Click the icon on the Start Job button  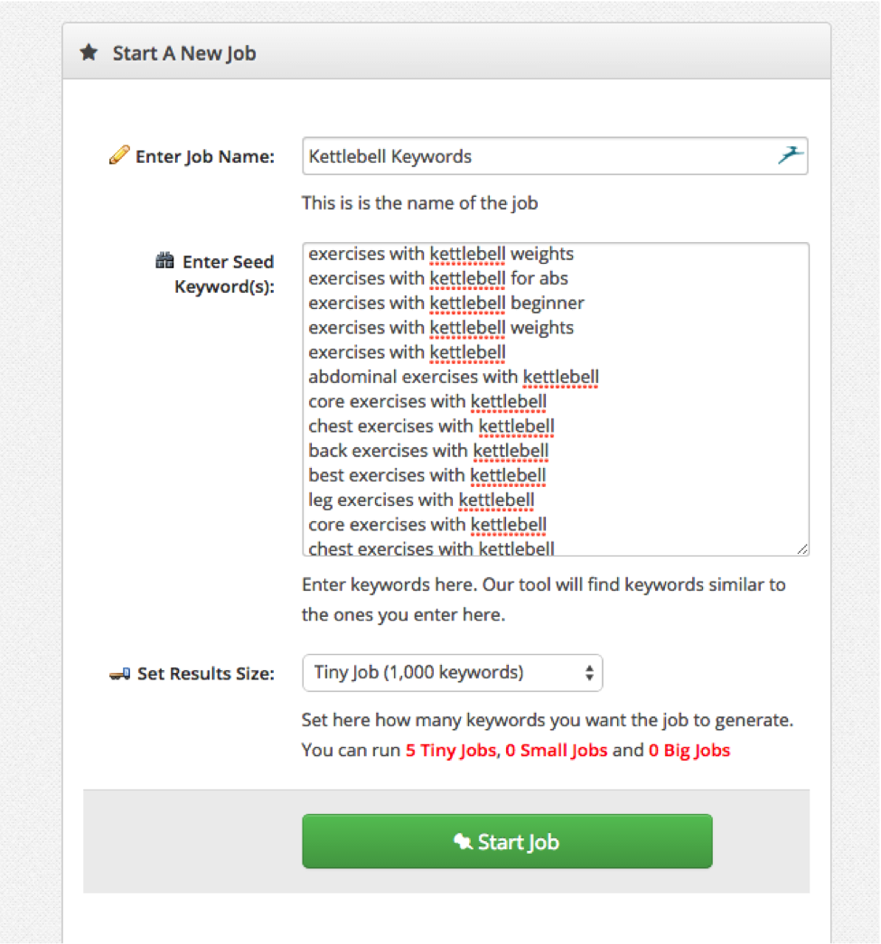463,842
